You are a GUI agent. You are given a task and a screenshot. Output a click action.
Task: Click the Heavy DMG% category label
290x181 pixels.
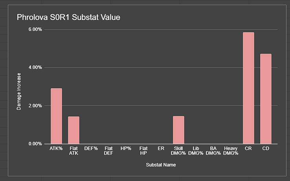point(231,151)
